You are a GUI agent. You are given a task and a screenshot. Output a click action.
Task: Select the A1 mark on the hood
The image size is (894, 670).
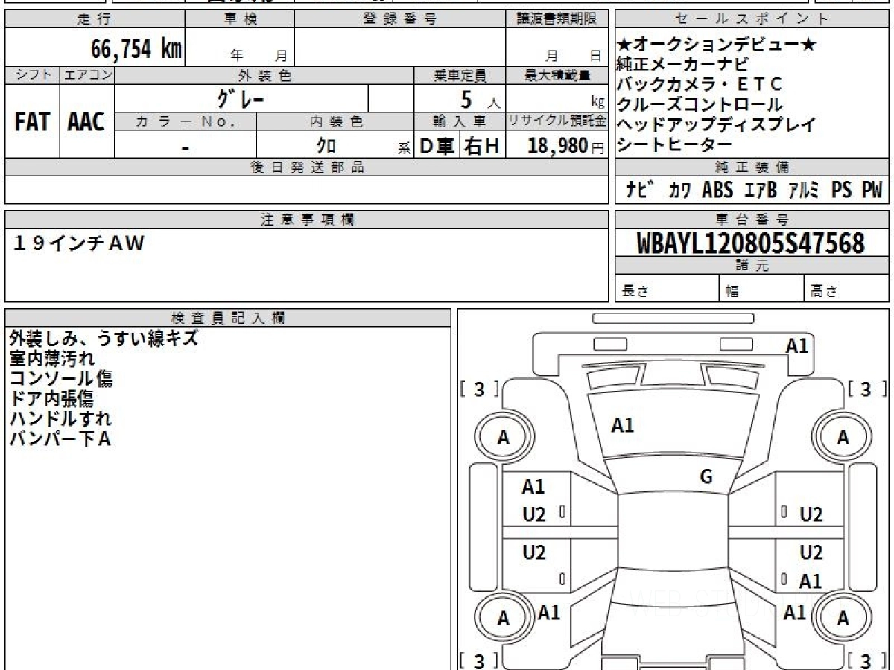(x=623, y=425)
